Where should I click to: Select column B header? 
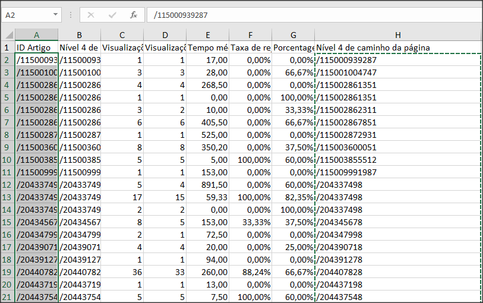tap(79, 35)
